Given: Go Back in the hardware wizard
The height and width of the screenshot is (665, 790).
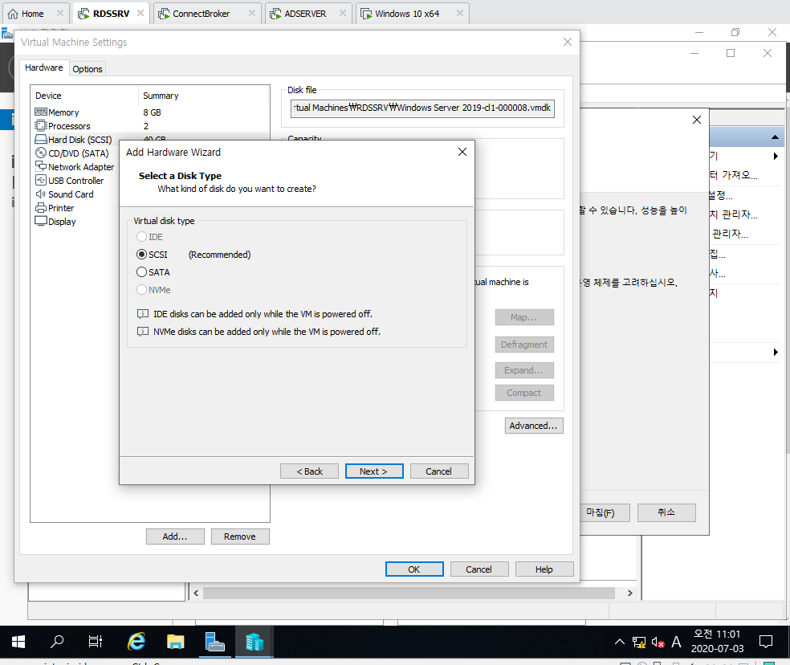Looking at the screenshot, I should 309,471.
